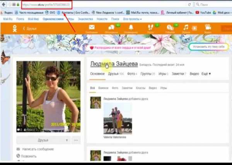Open the Фото tab beside Группы

[x=132, y=74]
